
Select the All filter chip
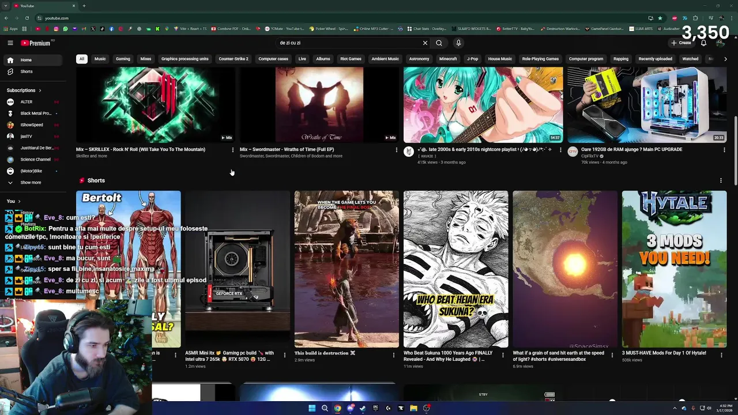click(x=82, y=59)
